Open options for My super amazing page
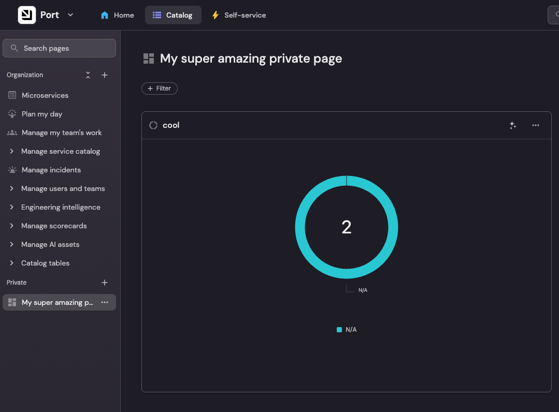The width and height of the screenshot is (559, 412). point(105,302)
